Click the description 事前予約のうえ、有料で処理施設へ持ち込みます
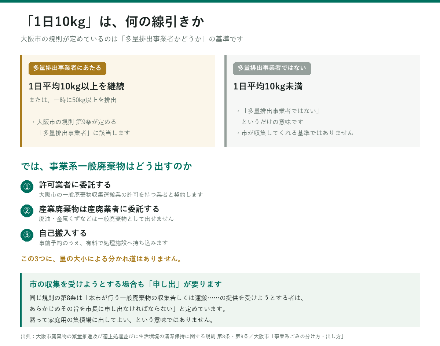 (x=103, y=243)
